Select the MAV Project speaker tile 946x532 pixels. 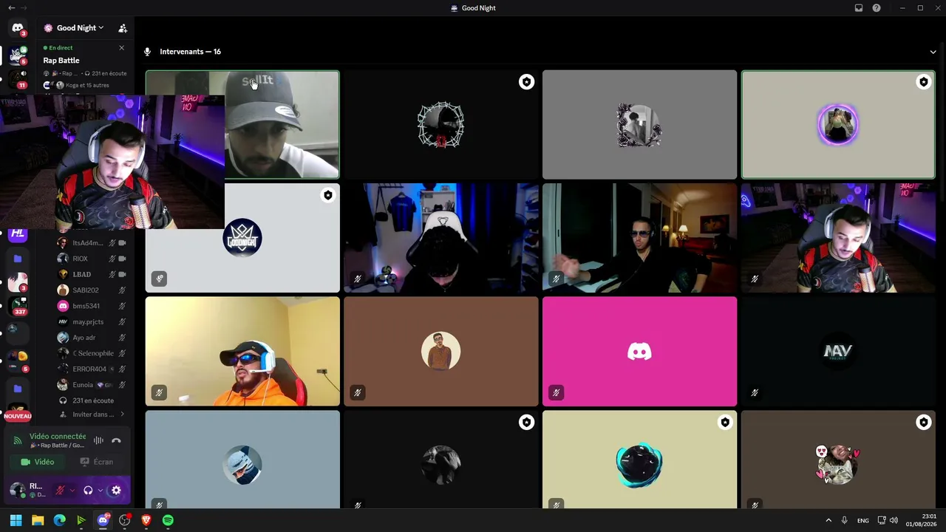click(838, 352)
